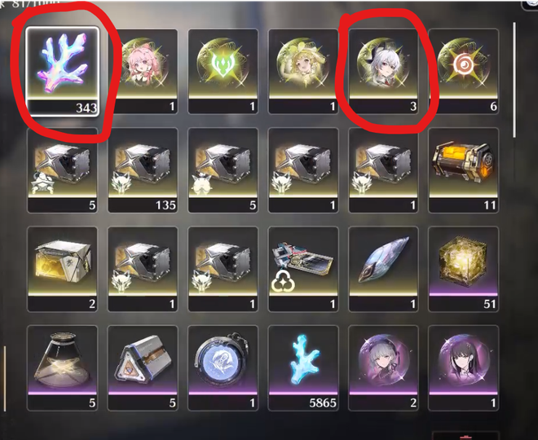Screen dimensions: 538x440
Task: Select the rainbow coral item with 343
Action: (x=63, y=71)
